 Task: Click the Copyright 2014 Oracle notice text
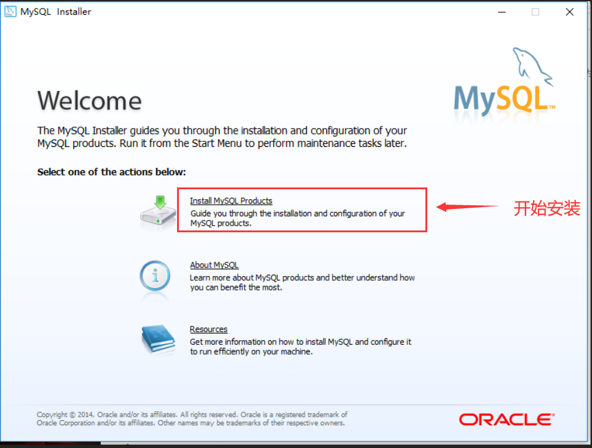(x=192, y=419)
